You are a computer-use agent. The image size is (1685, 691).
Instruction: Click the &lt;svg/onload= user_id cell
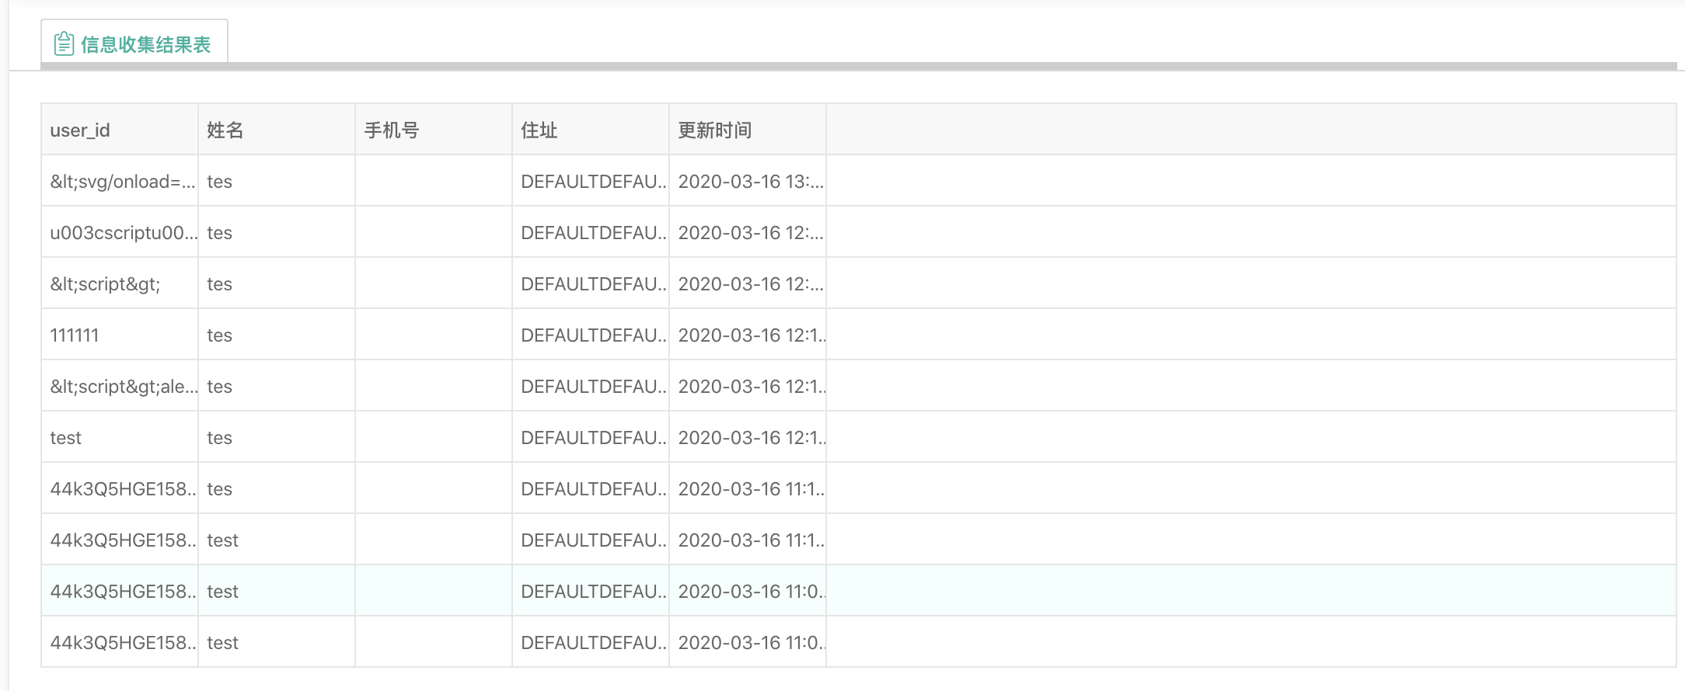122,182
